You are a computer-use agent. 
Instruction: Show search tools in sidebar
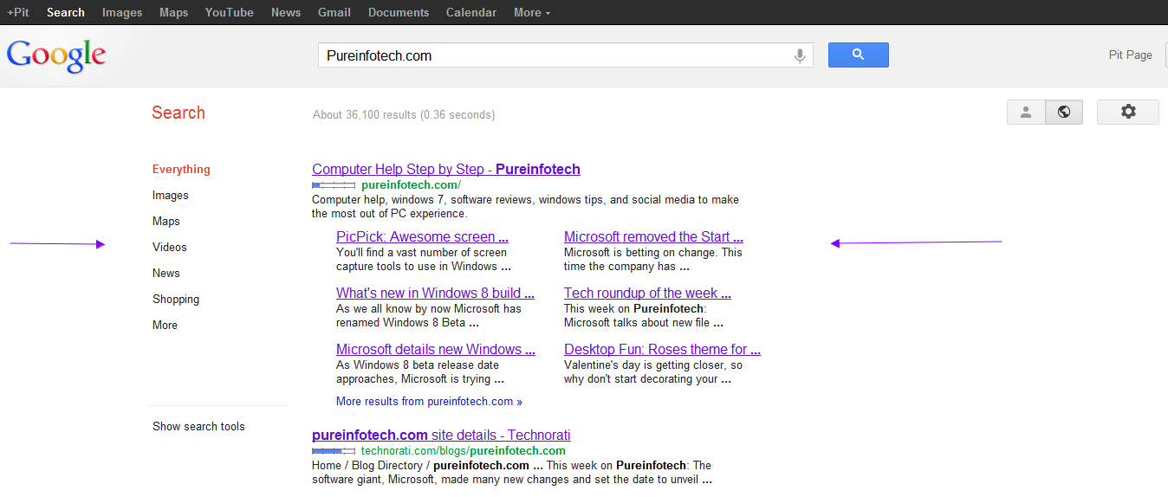point(198,427)
